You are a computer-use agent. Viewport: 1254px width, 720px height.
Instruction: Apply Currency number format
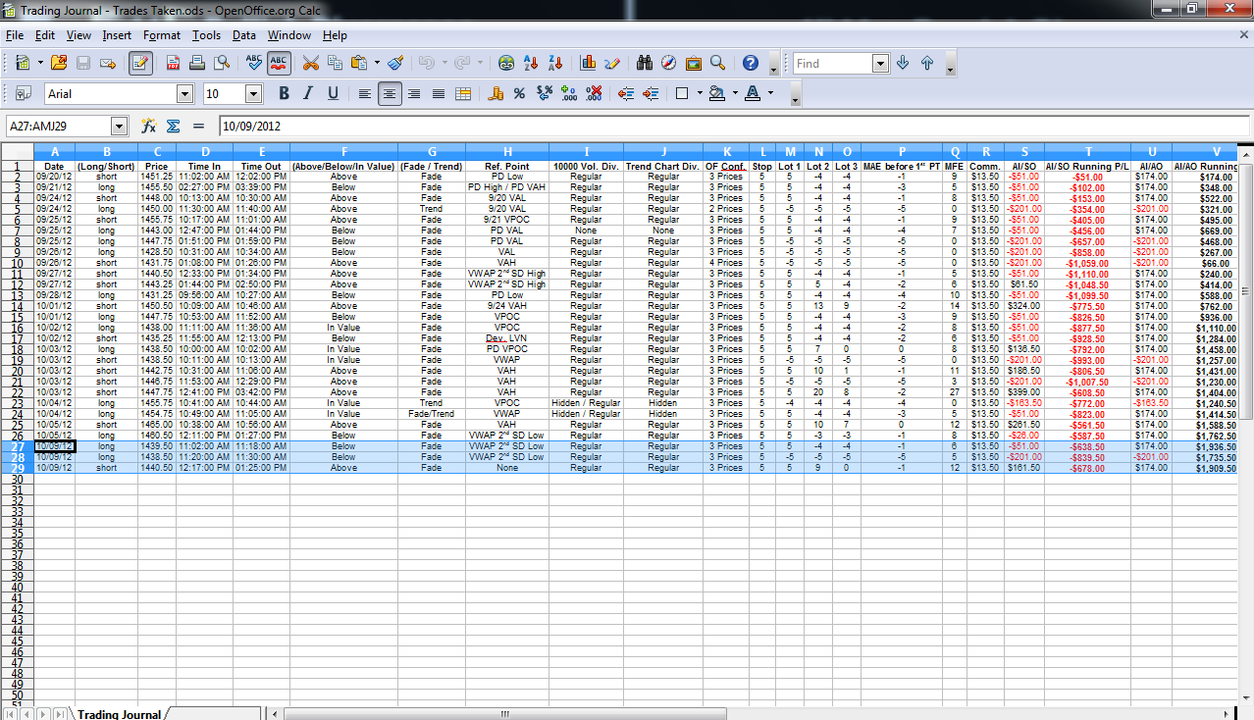496,93
